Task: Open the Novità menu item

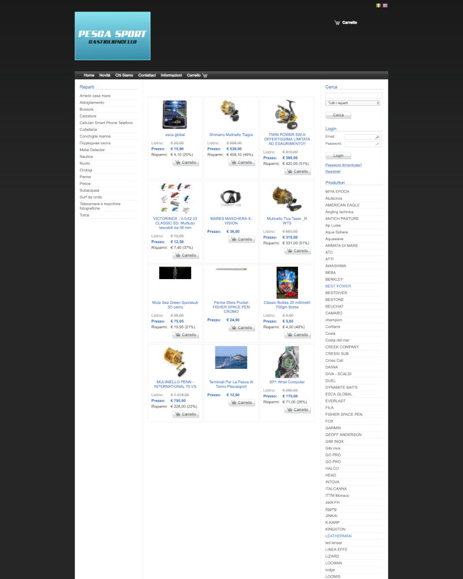Action: tap(105, 75)
